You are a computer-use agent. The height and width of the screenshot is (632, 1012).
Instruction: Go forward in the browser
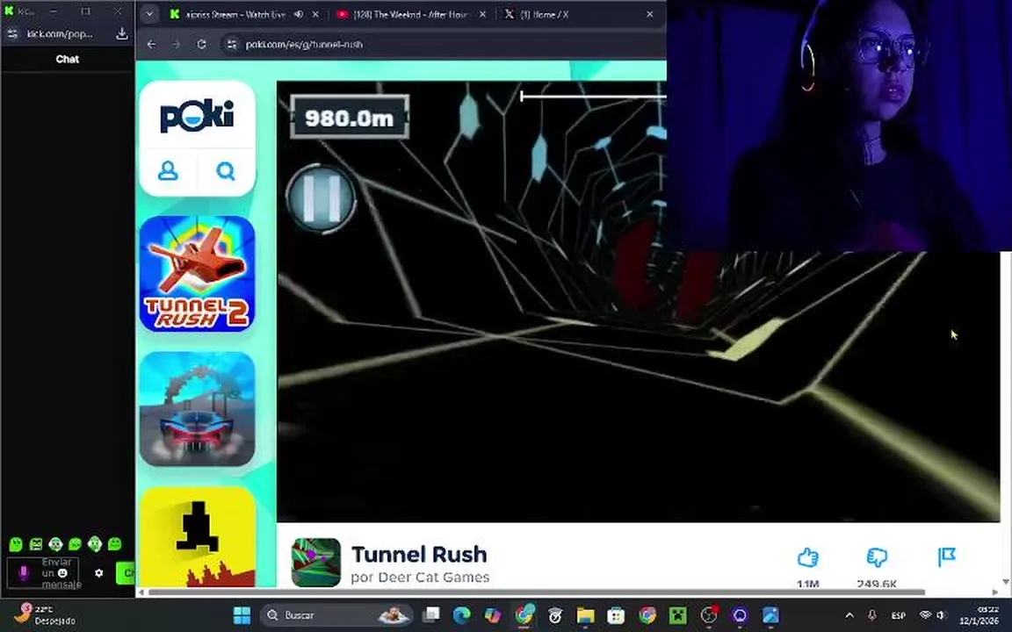pyautogui.click(x=177, y=44)
